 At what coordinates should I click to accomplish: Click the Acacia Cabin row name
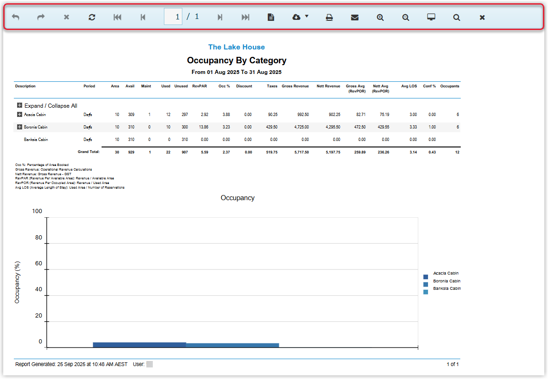pyautogui.click(x=35, y=115)
